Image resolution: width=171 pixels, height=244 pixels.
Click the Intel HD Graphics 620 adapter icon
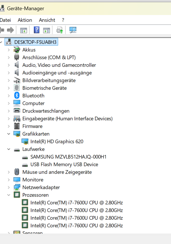point(25,142)
